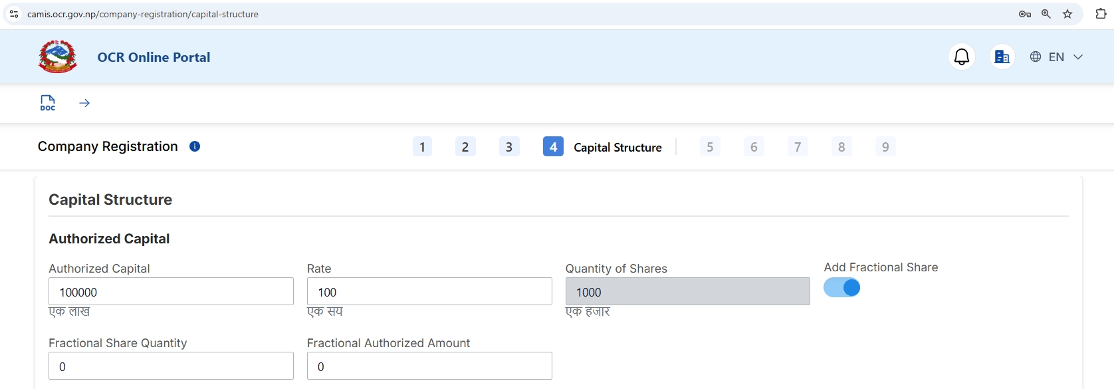Click inside the Fractional Share Quantity field
Viewport: 1114px width, 389px height.
171,366
